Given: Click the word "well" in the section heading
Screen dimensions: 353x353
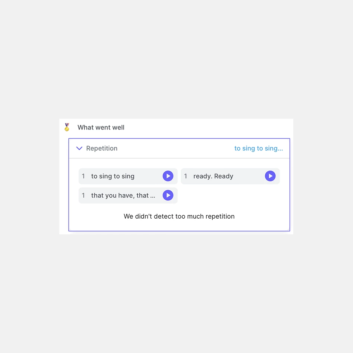Looking at the screenshot, I should click(x=118, y=128).
